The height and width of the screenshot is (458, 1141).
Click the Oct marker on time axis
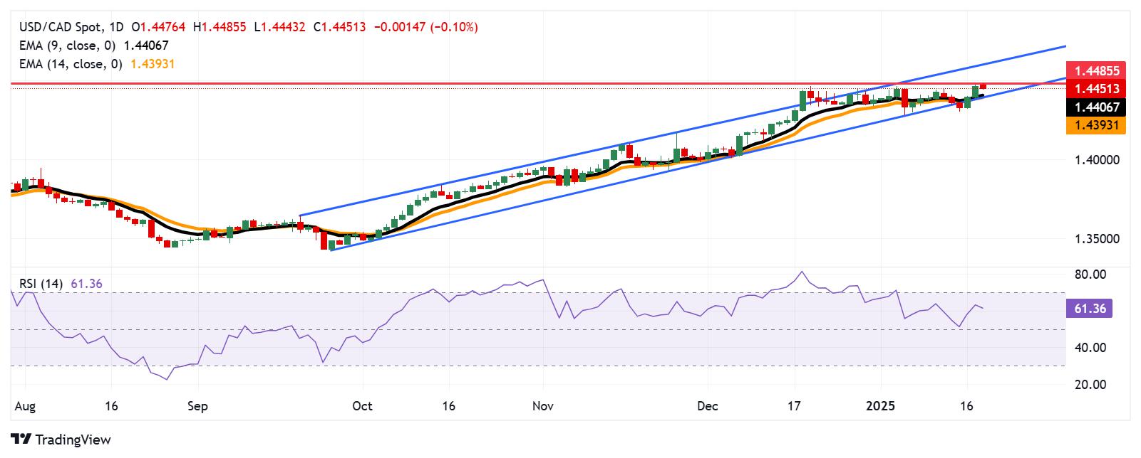click(x=362, y=406)
